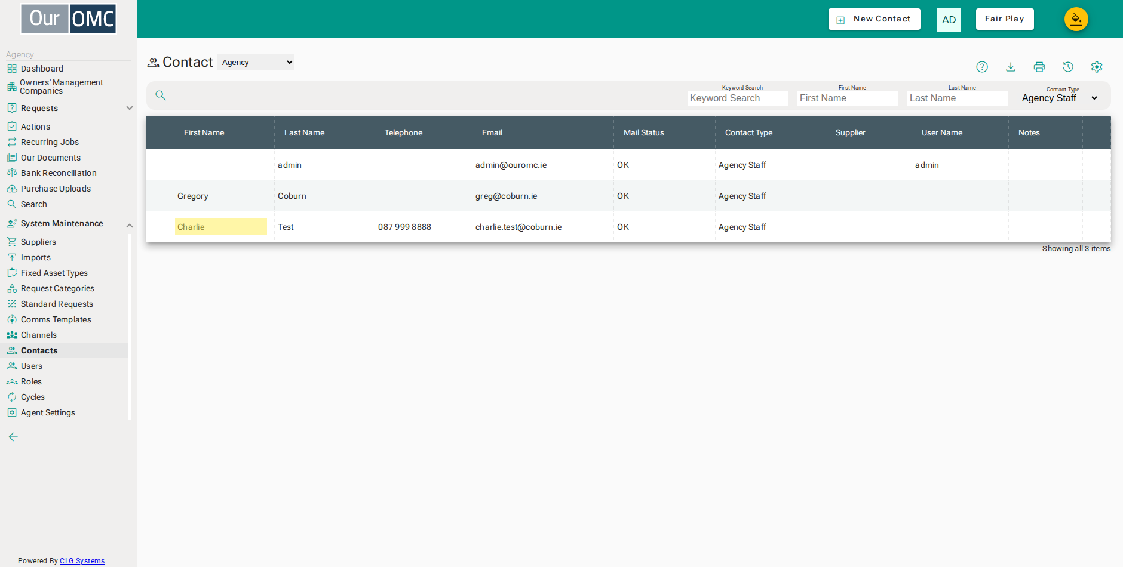Click the Fair Play button

[1005, 19]
